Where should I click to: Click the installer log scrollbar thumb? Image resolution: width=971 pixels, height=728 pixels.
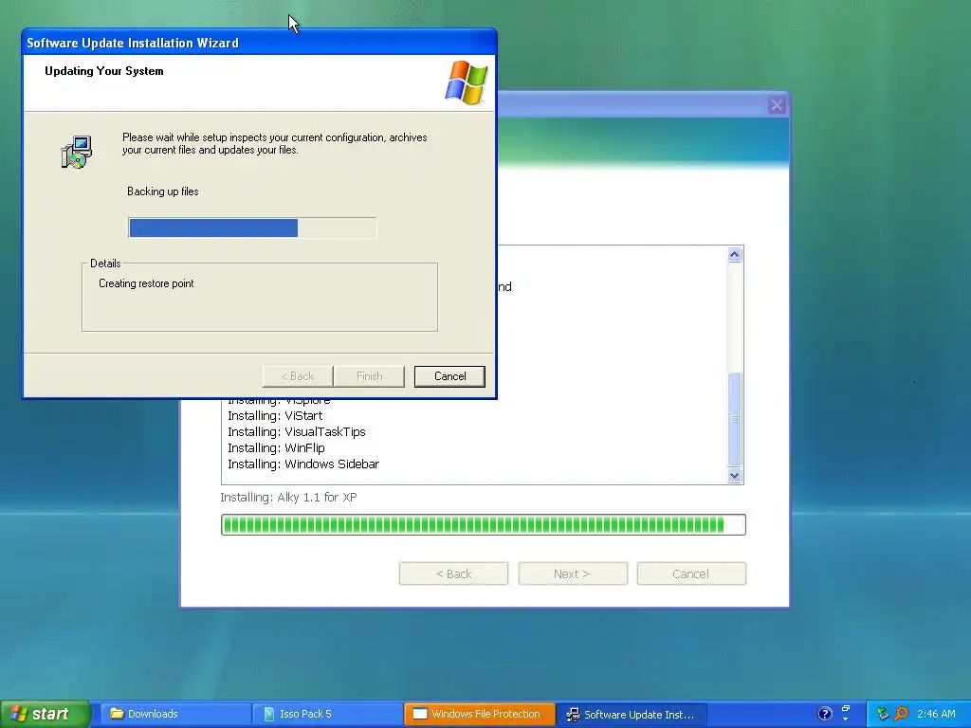tap(735, 418)
